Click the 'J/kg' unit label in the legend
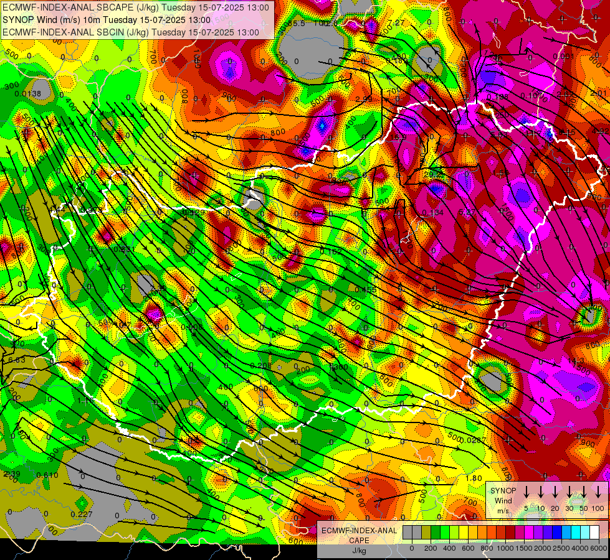The width and height of the screenshot is (610, 560). tap(360, 551)
